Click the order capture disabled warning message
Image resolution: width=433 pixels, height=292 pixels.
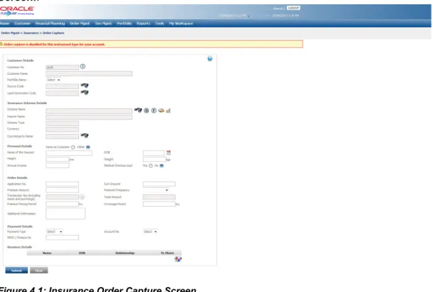(151, 44)
